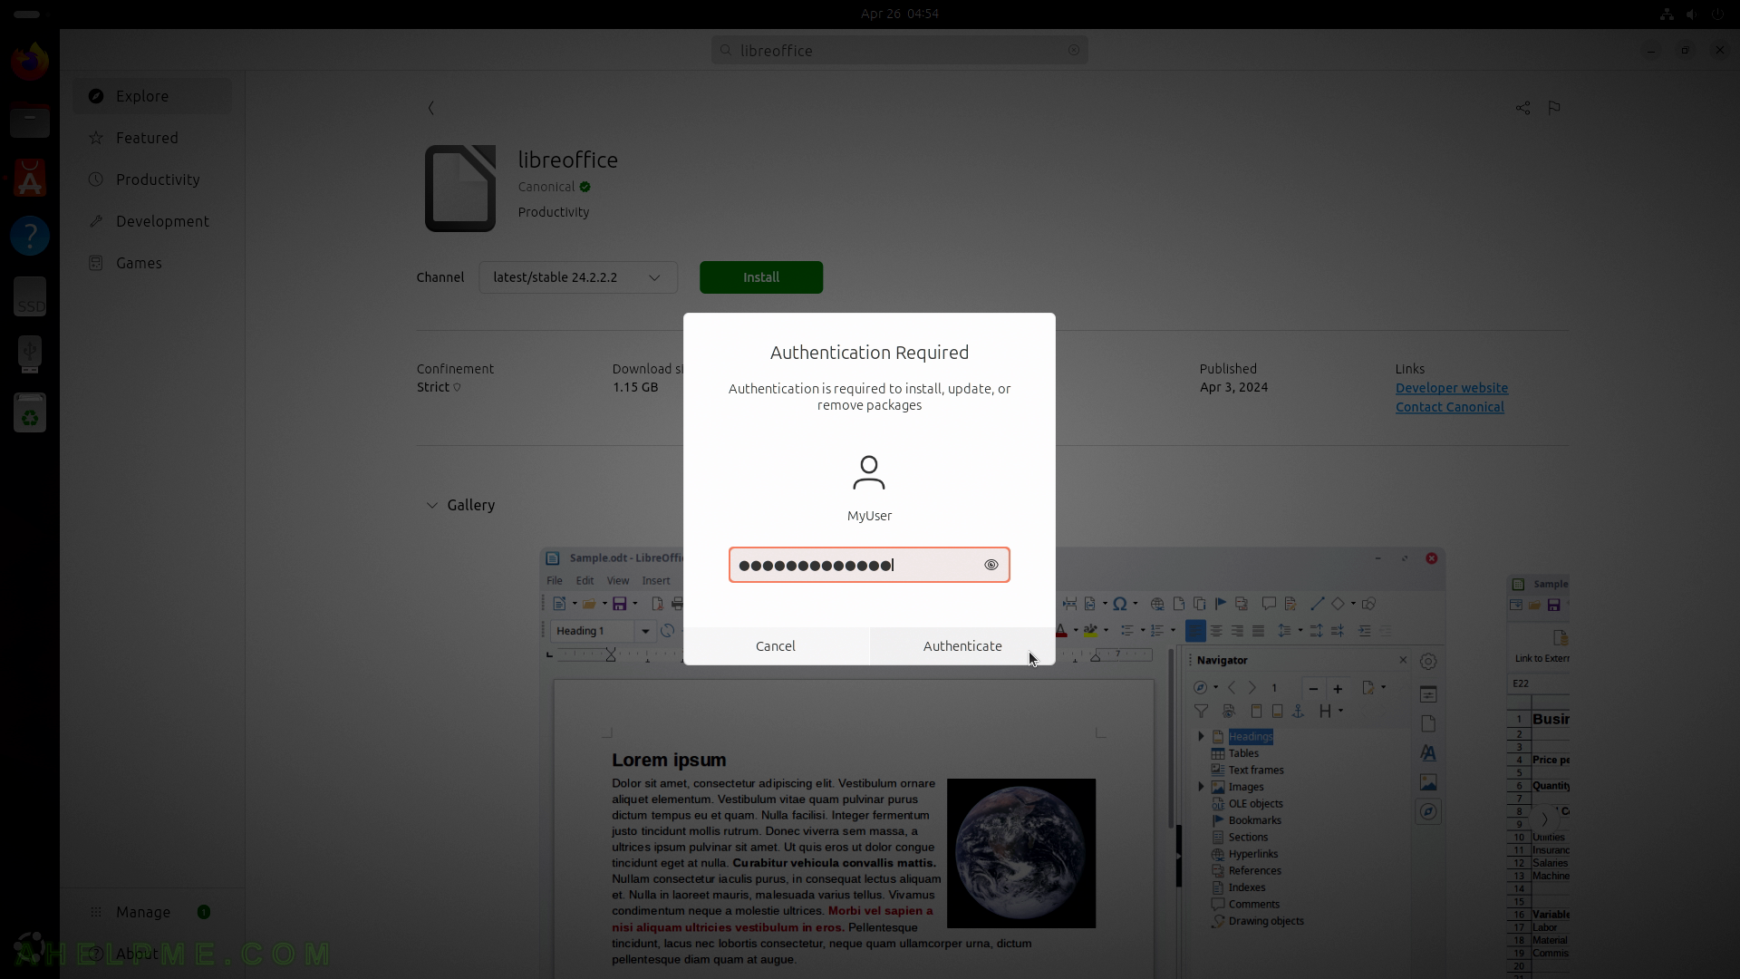Open the Channel latest/stable dropdown
1740x979 pixels.
click(x=578, y=277)
